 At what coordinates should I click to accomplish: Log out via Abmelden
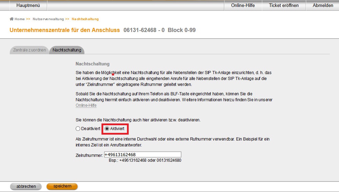tap(323, 6)
